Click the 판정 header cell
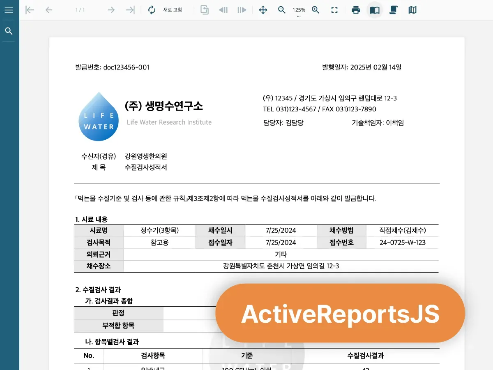This screenshot has height=370, width=493. (118, 313)
